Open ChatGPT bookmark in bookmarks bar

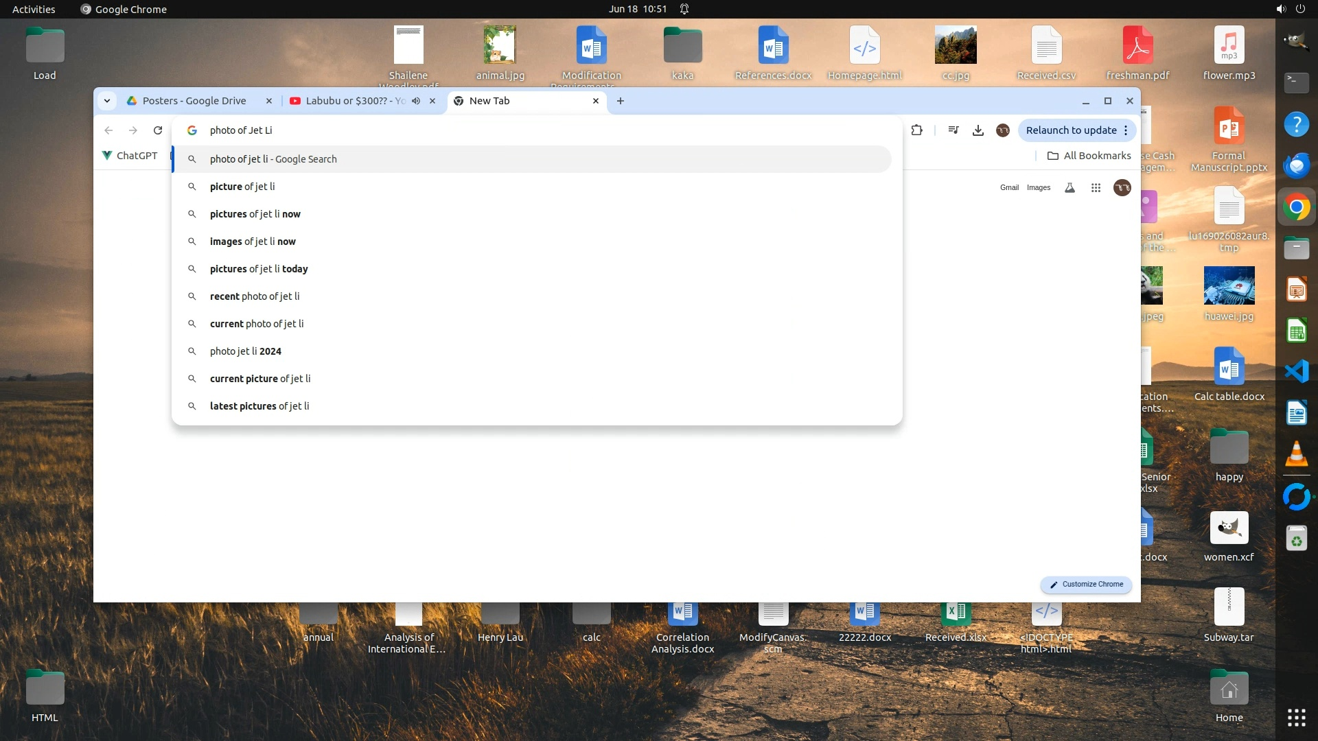130,156
